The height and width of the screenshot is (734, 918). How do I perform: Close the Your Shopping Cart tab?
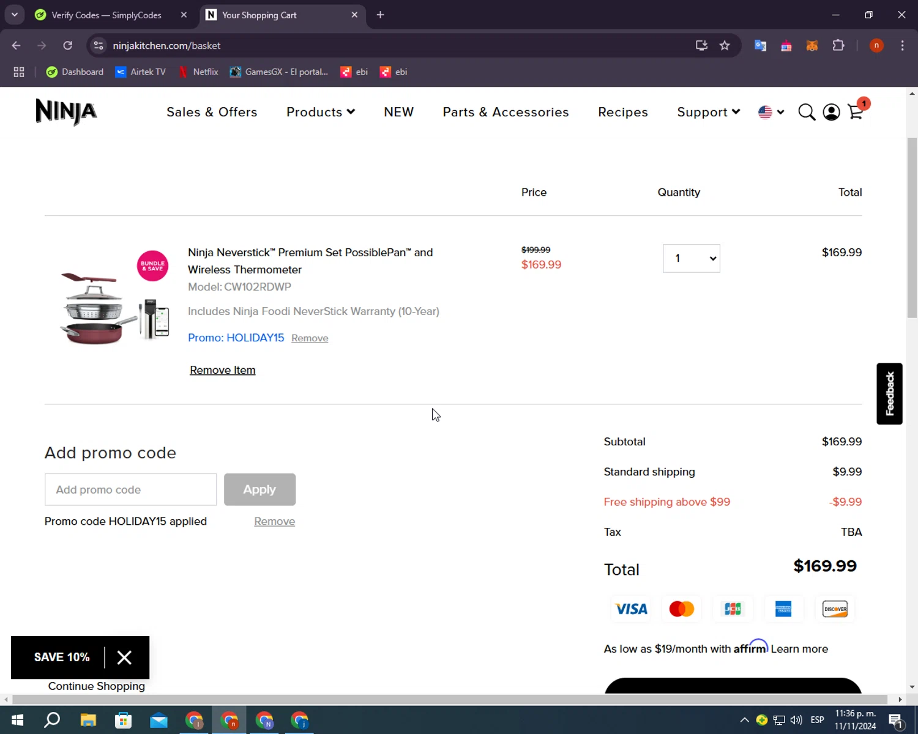354,15
